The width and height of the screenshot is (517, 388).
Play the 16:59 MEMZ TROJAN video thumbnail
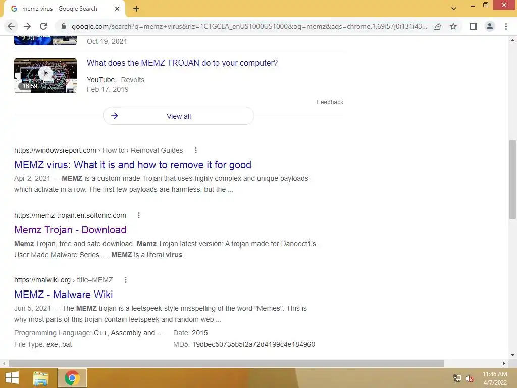pyautogui.click(x=45, y=76)
